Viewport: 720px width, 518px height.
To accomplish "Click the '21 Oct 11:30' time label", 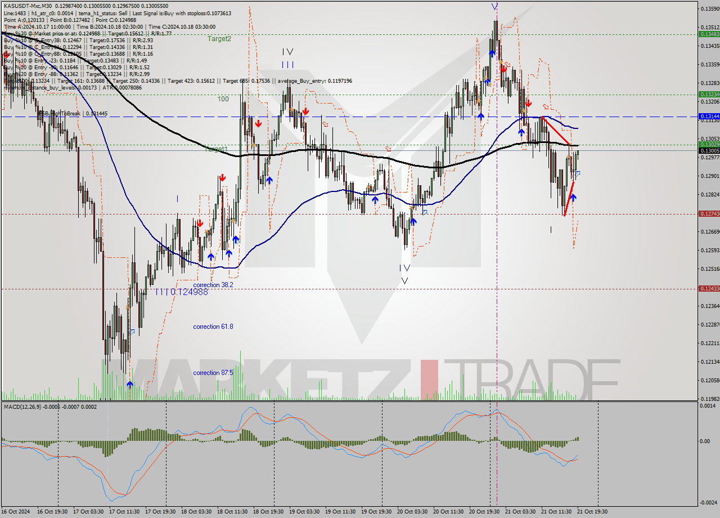I will (x=556, y=512).
